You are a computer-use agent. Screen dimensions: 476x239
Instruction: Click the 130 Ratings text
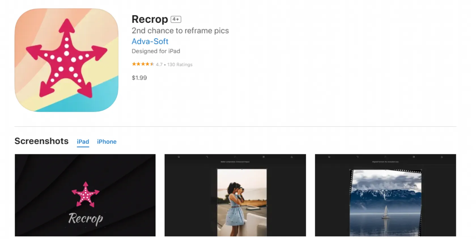pyautogui.click(x=180, y=65)
